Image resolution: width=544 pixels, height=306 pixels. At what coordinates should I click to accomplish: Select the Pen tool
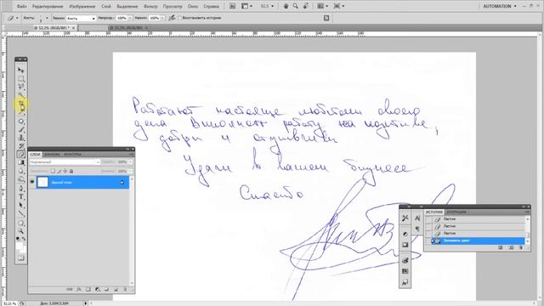tap(20, 189)
